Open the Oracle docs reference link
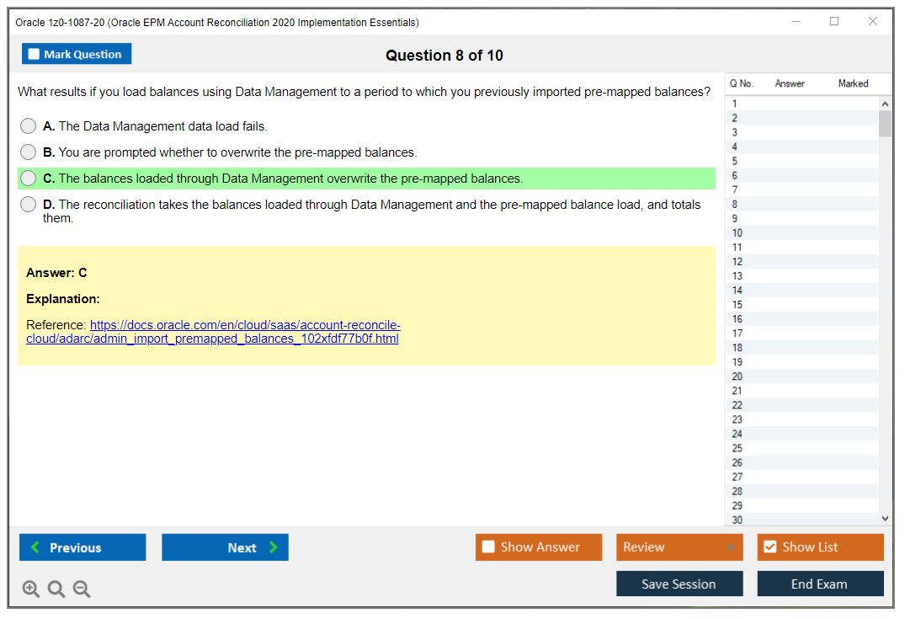Screen dimensions: 905x619 (244, 332)
